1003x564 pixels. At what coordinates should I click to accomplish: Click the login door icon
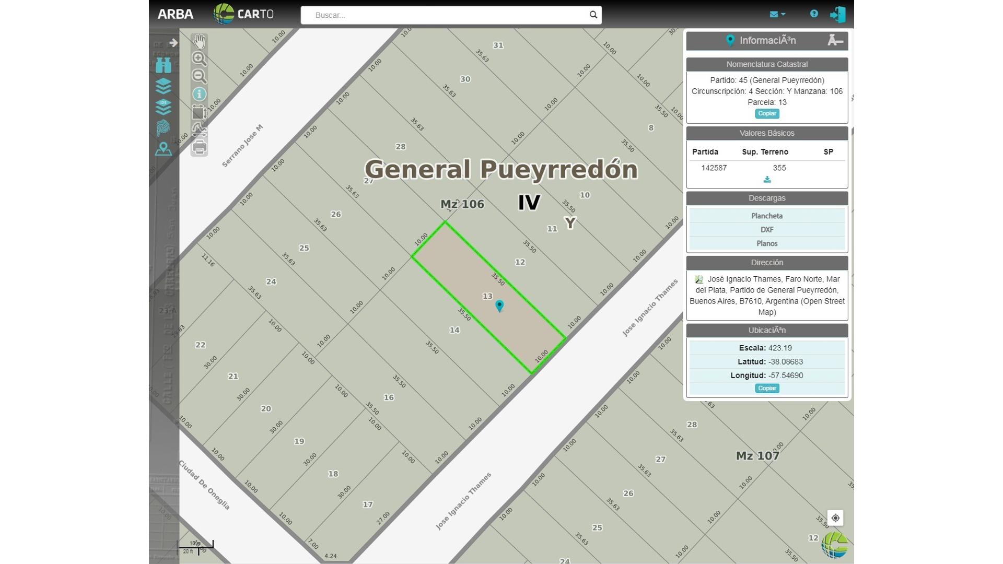coord(837,14)
